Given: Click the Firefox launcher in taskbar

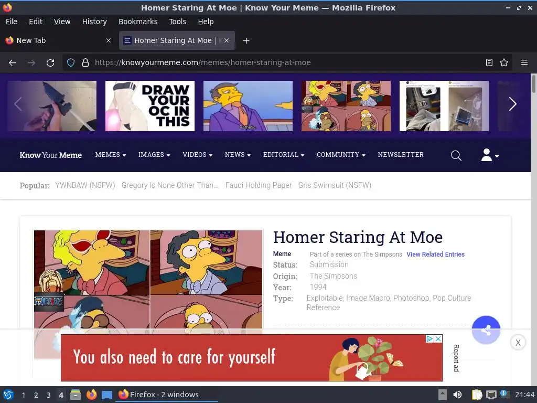Looking at the screenshot, I should pos(91,395).
